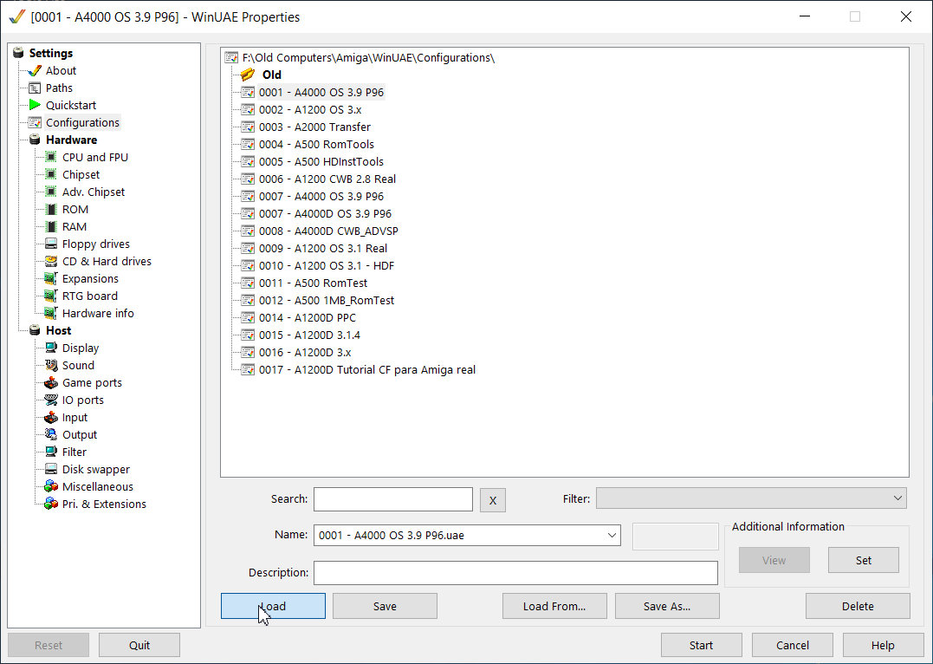The image size is (933, 664).
Task: Open the Filter dropdown
Action: point(897,498)
